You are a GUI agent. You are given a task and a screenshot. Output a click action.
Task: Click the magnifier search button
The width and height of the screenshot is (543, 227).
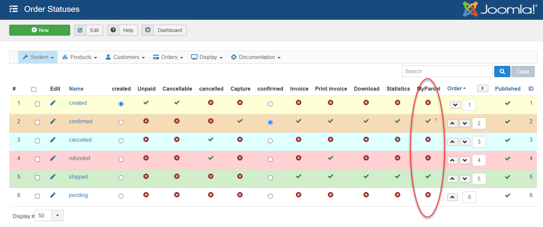pos(502,71)
